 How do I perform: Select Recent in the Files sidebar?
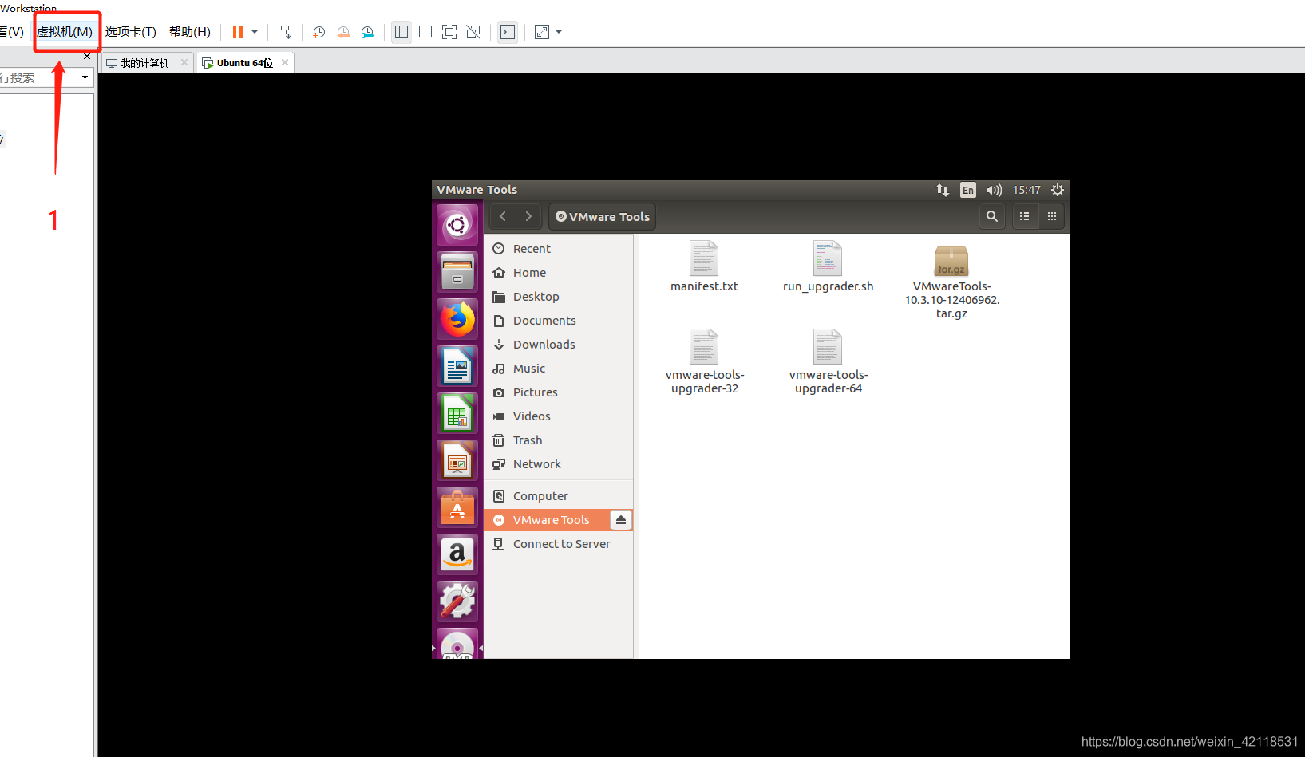pos(559,249)
